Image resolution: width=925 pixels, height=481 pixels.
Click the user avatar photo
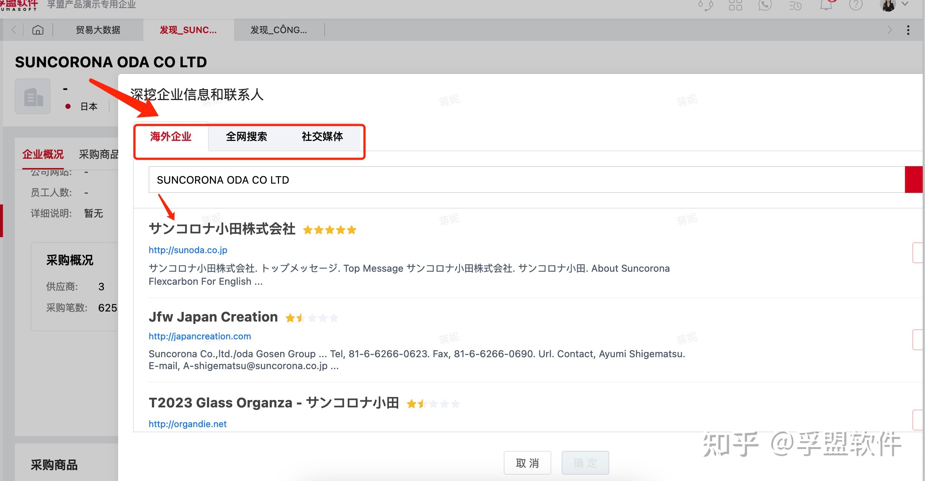pyautogui.click(x=889, y=6)
